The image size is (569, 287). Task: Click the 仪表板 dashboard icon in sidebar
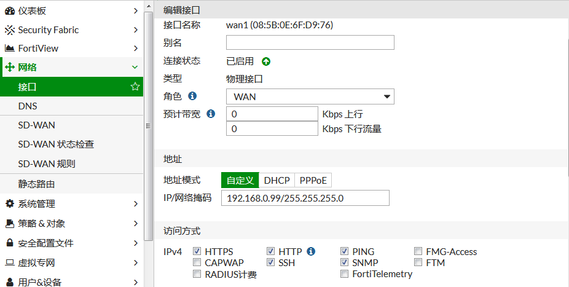[x=10, y=10]
